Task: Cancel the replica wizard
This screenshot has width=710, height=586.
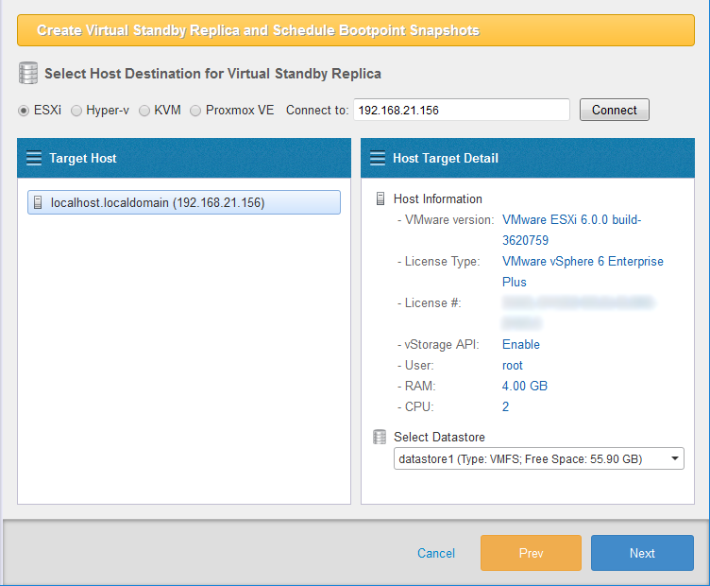Action: (436, 553)
